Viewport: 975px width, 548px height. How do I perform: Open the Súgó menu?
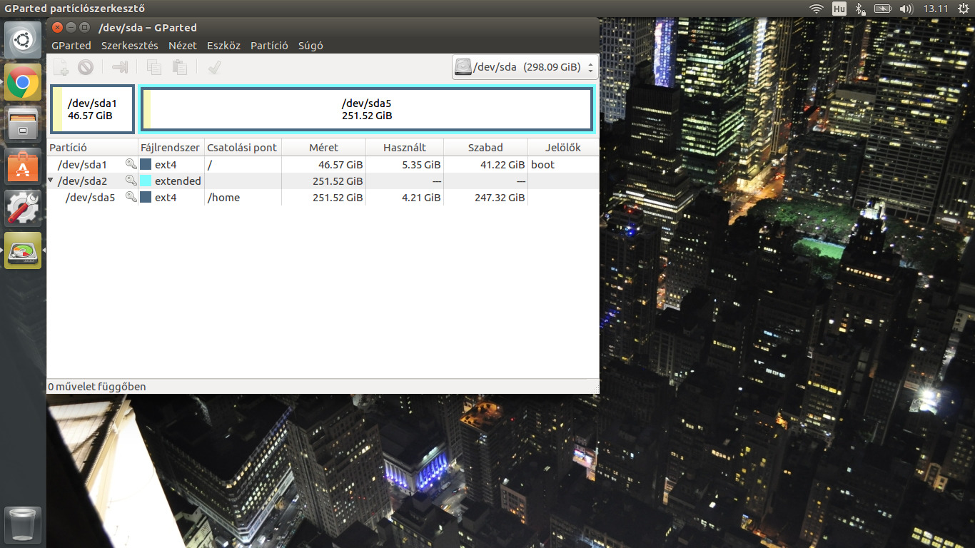pyautogui.click(x=310, y=45)
